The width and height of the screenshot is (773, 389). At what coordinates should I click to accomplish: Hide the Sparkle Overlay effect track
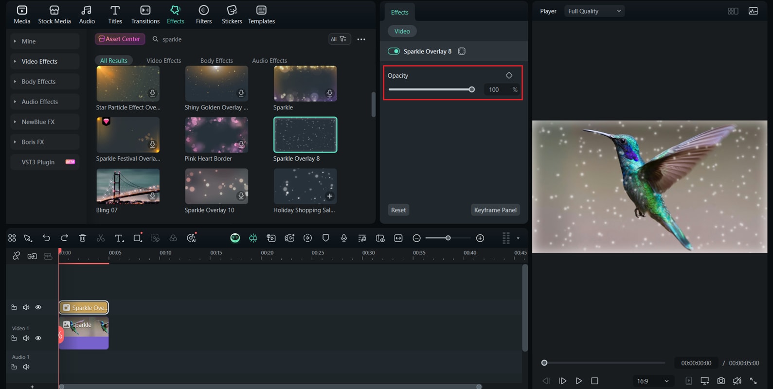point(38,307)
